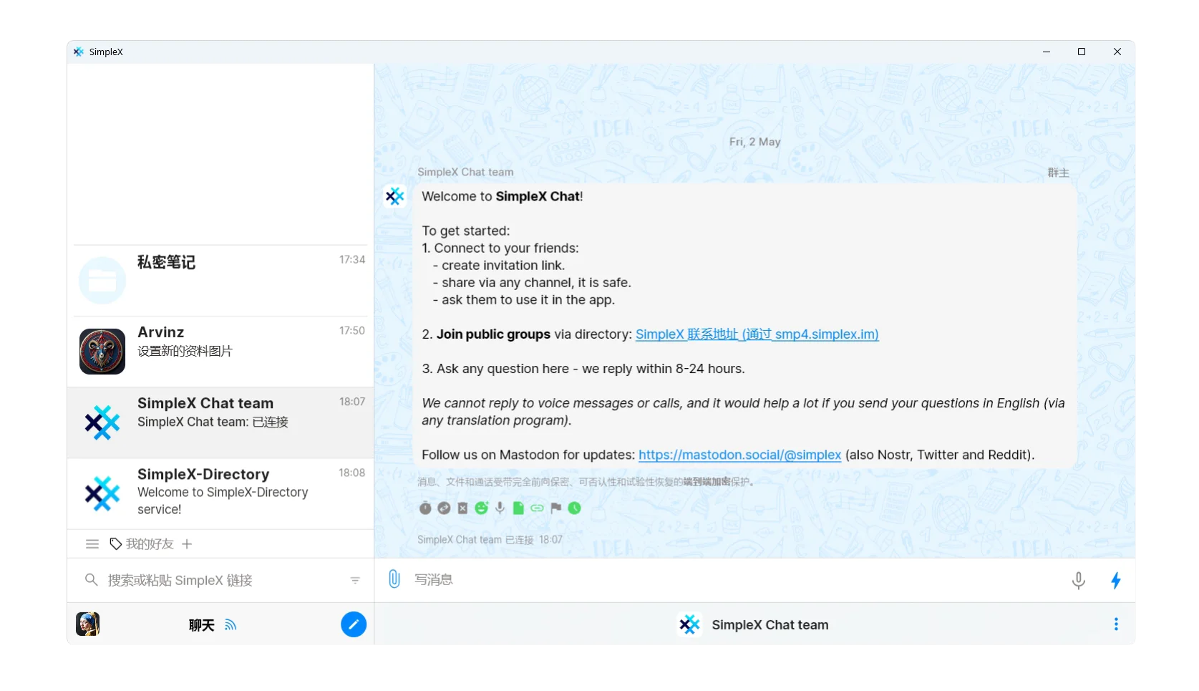Open the three-dot chat options menu
The image size is (1199, 691).
[1116, 624]
